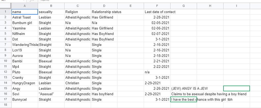
Task: Click row 17 header
Action: (x=6, y=99)
